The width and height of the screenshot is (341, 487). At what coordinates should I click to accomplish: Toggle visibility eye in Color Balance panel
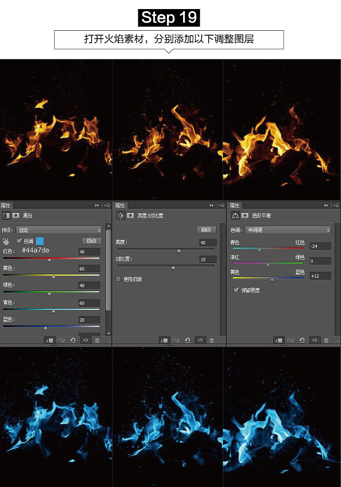[x=315, y=340]
